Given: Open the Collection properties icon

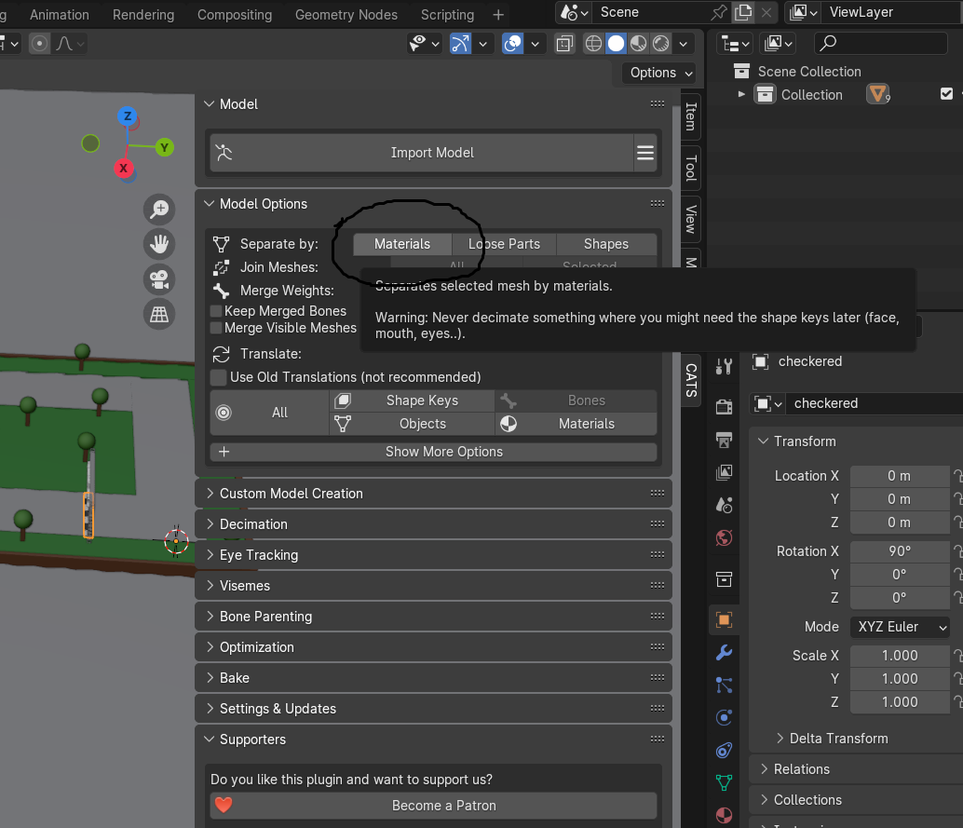Looking at the screenshot, I should pyautogui.click(x=724, y=579).
